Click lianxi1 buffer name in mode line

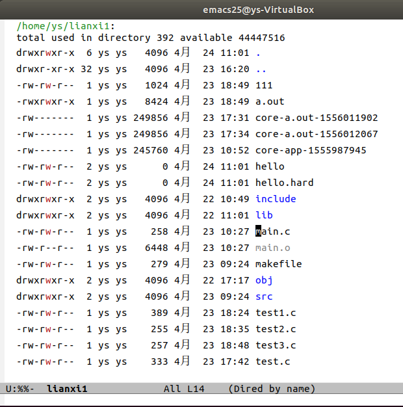66,389
